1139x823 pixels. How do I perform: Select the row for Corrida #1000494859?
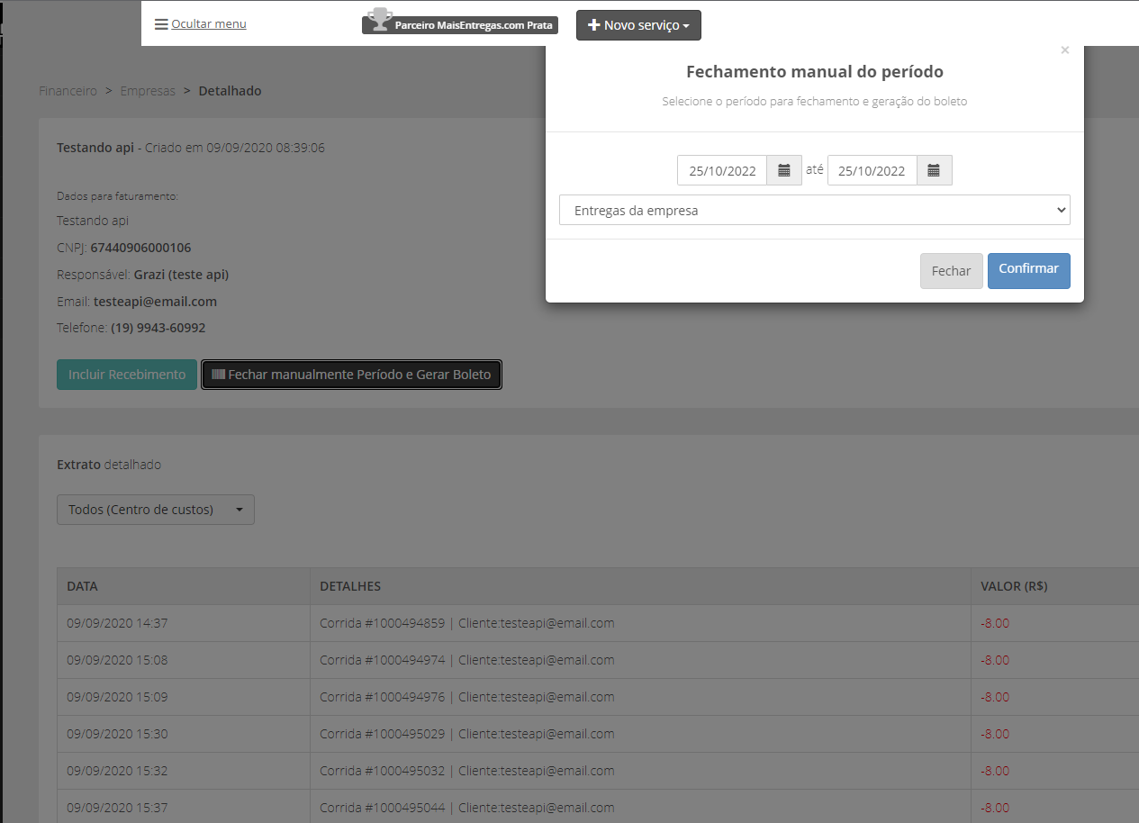(x=598, y=623)
